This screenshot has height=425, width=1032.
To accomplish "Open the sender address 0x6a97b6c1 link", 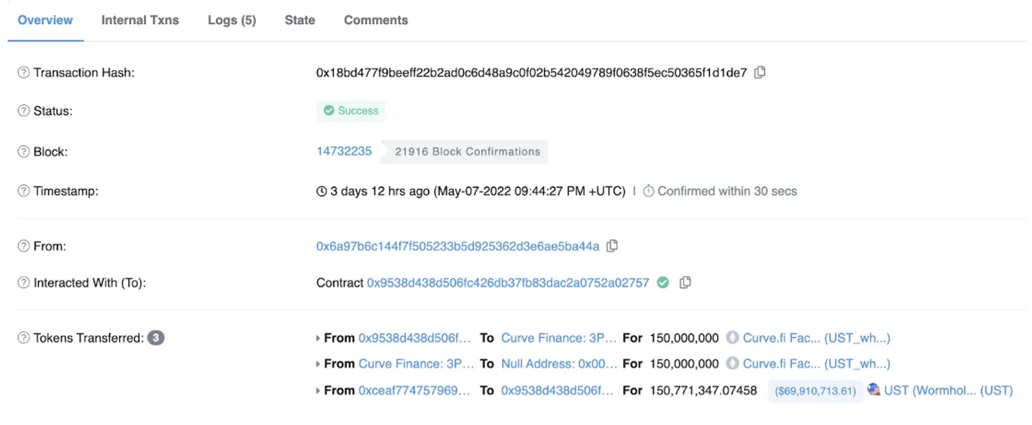I will (457, 246).
